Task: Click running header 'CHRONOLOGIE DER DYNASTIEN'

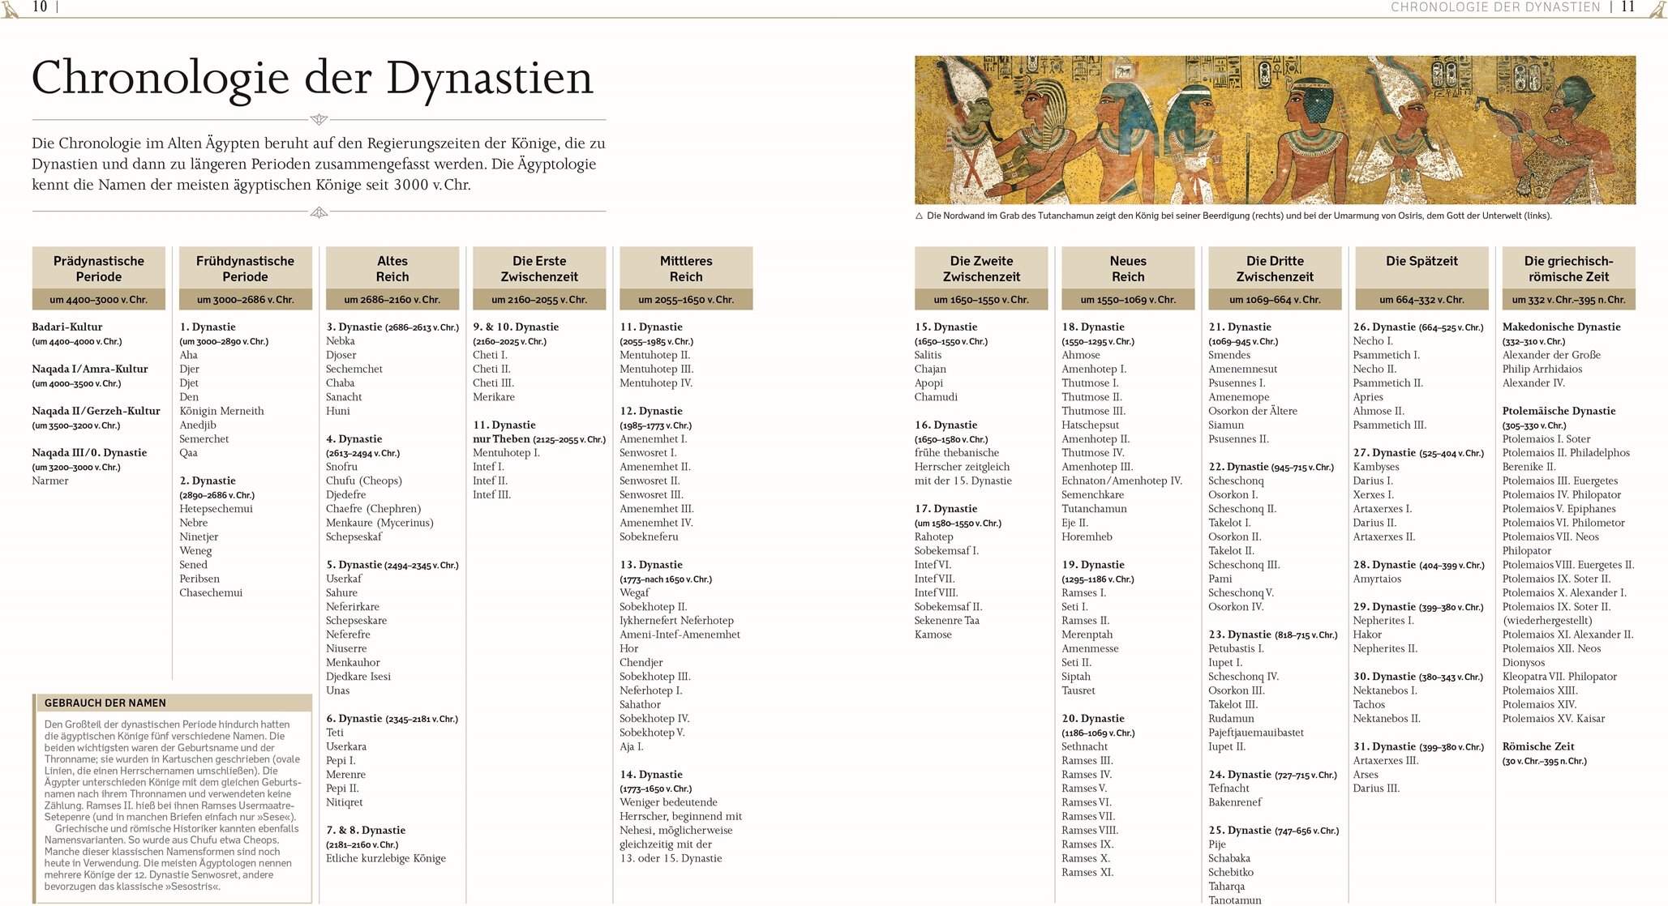Action: [1495, 7]
